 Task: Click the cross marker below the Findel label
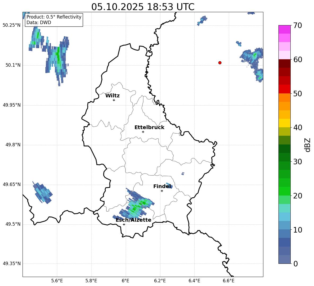click(162, 191)
